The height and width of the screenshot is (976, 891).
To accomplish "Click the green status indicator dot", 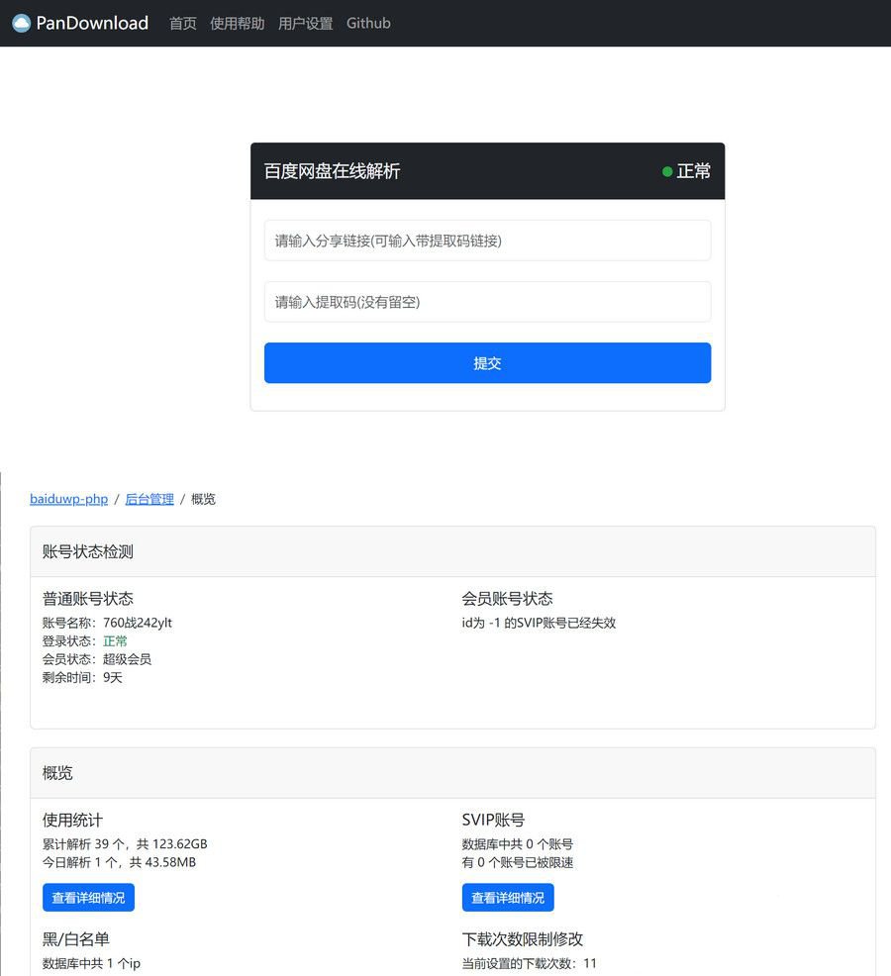I will [667, 171].
